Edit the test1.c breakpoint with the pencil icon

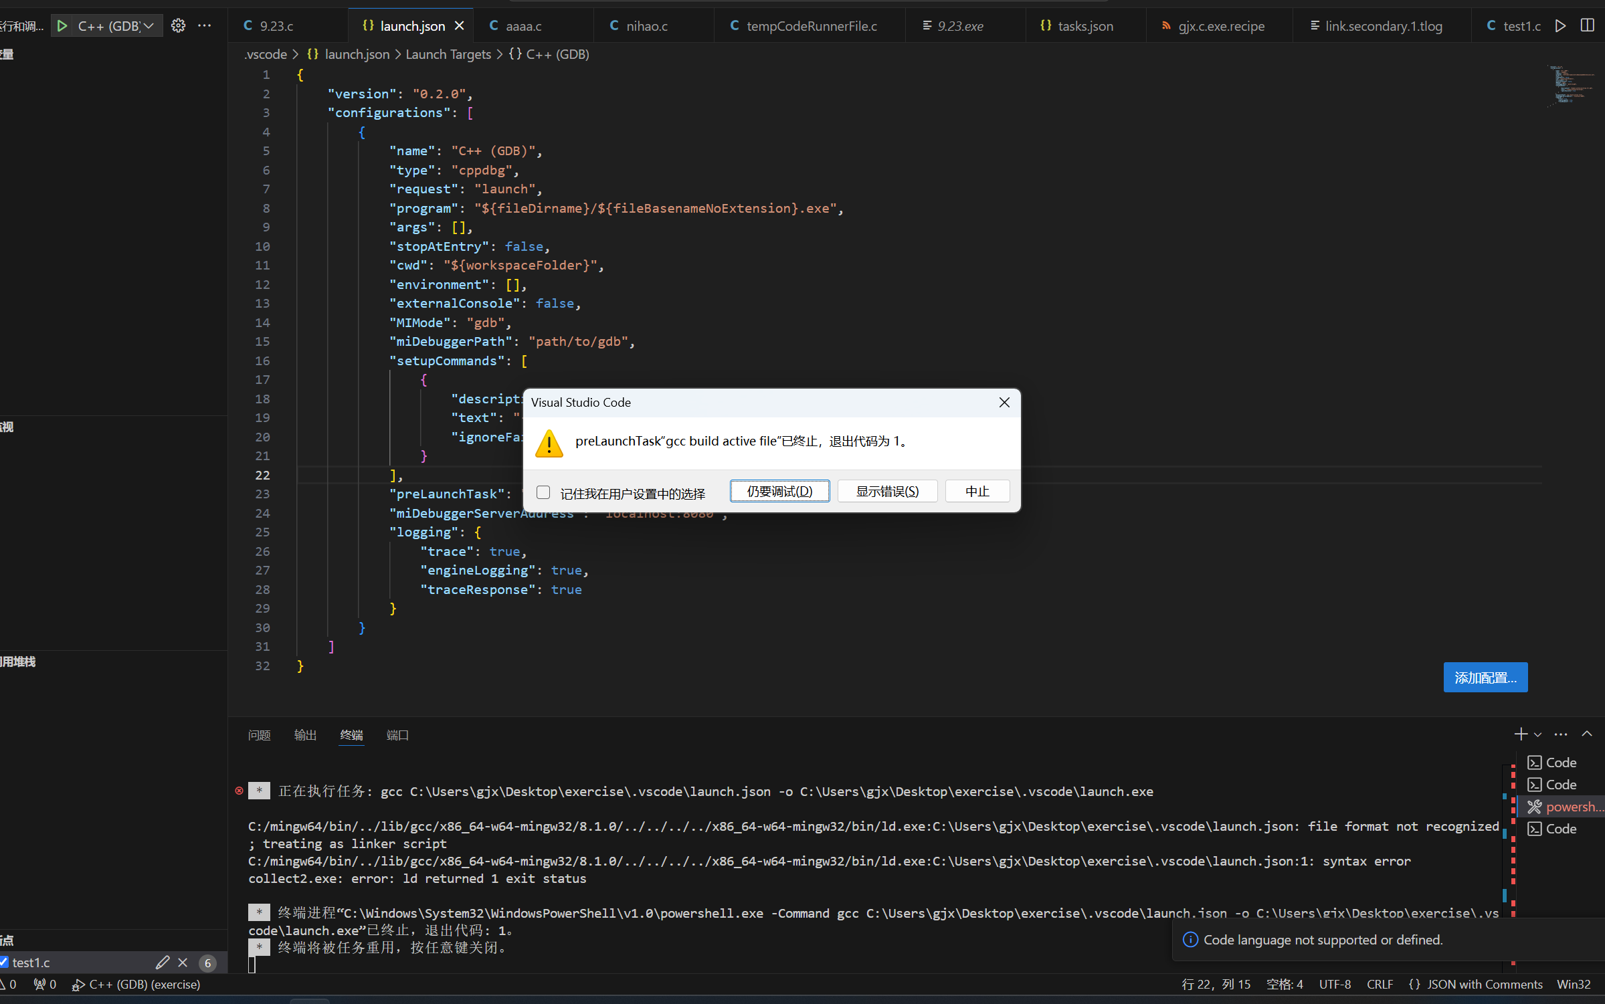162,963
